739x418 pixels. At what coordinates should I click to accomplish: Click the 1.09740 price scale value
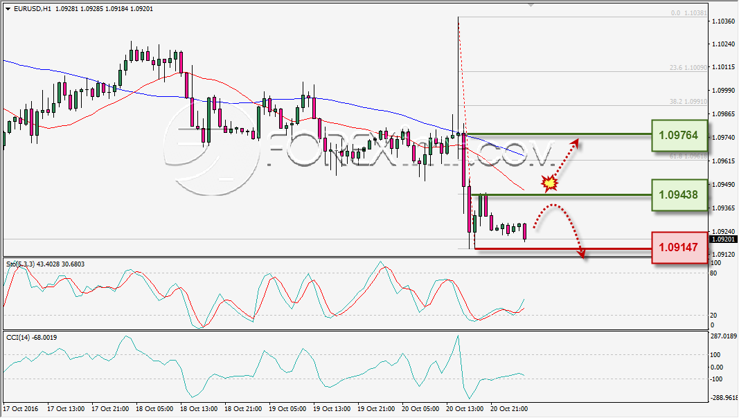[x=724, y=138]
